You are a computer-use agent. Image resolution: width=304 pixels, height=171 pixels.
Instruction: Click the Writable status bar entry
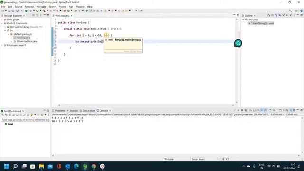(169, 159)
